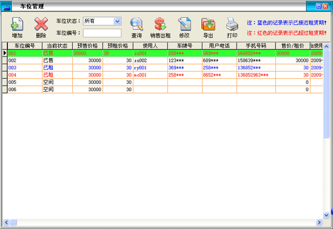333x229 pixels.
Task: Click the car icon in title bar
Action: coord(7,8)
